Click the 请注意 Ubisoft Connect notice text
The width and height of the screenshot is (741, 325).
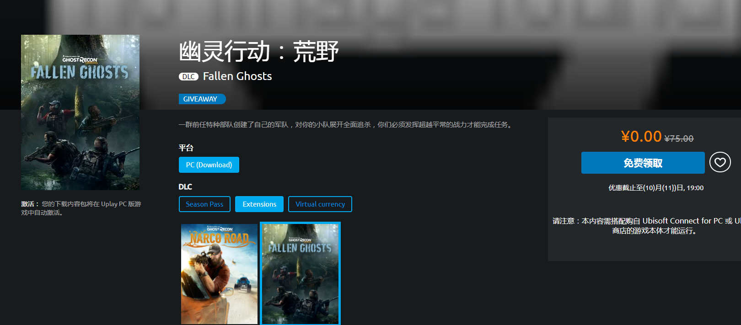click(647, 226)
